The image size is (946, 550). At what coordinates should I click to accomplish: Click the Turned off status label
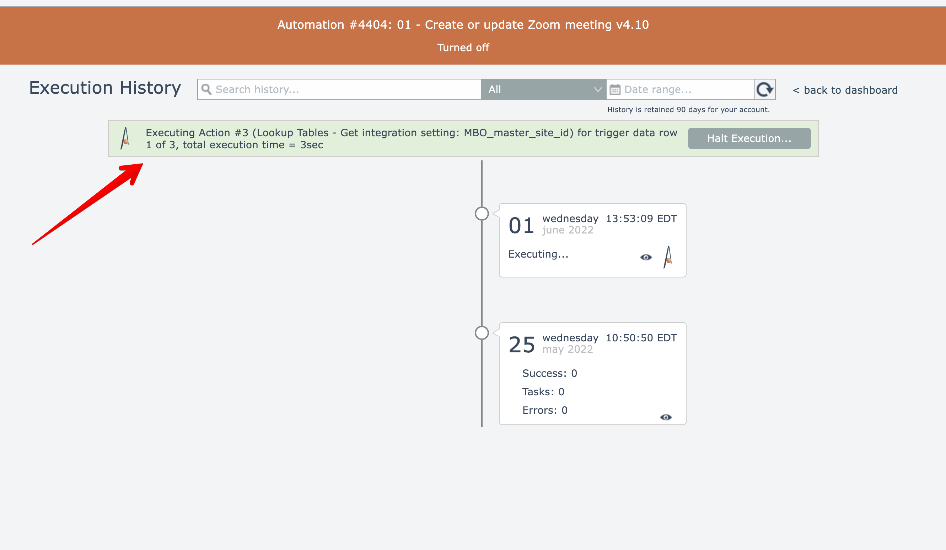463,48
